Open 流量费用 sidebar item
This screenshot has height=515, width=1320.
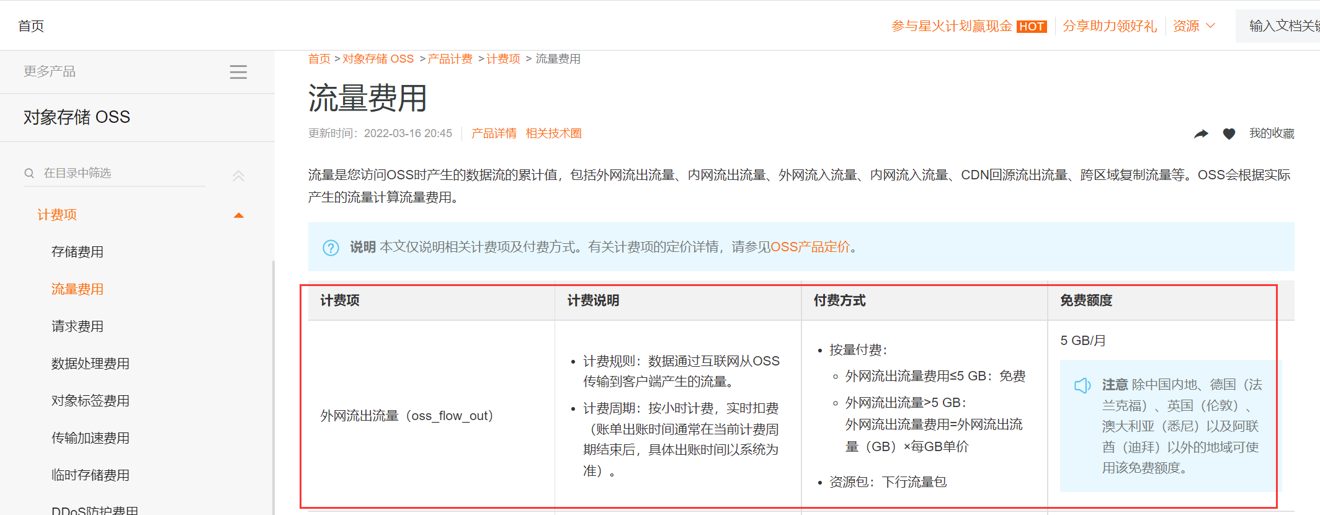pos(78,289)
